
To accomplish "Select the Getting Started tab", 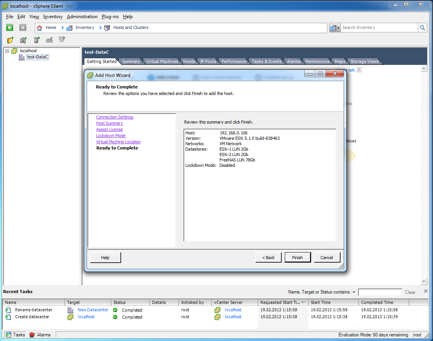I will (101, 61).
